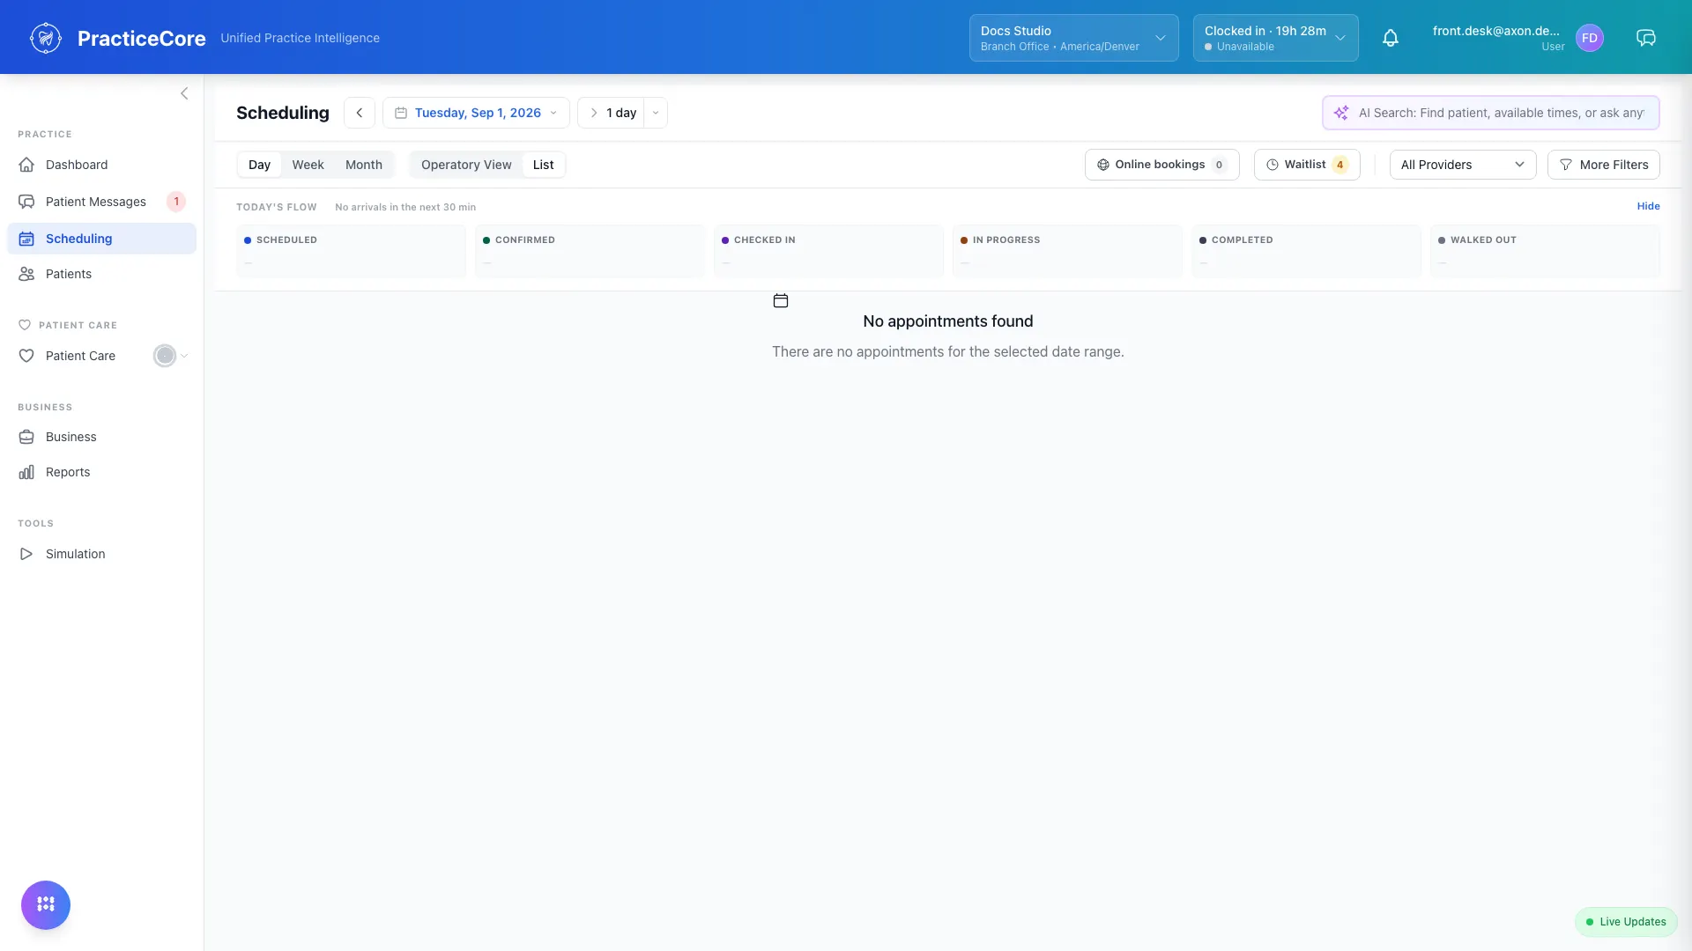
Task: Toggle the Patient Care switch
Action: coord(165,356)
